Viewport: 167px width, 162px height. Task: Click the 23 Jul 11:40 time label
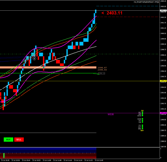click(x=99, y=160)
